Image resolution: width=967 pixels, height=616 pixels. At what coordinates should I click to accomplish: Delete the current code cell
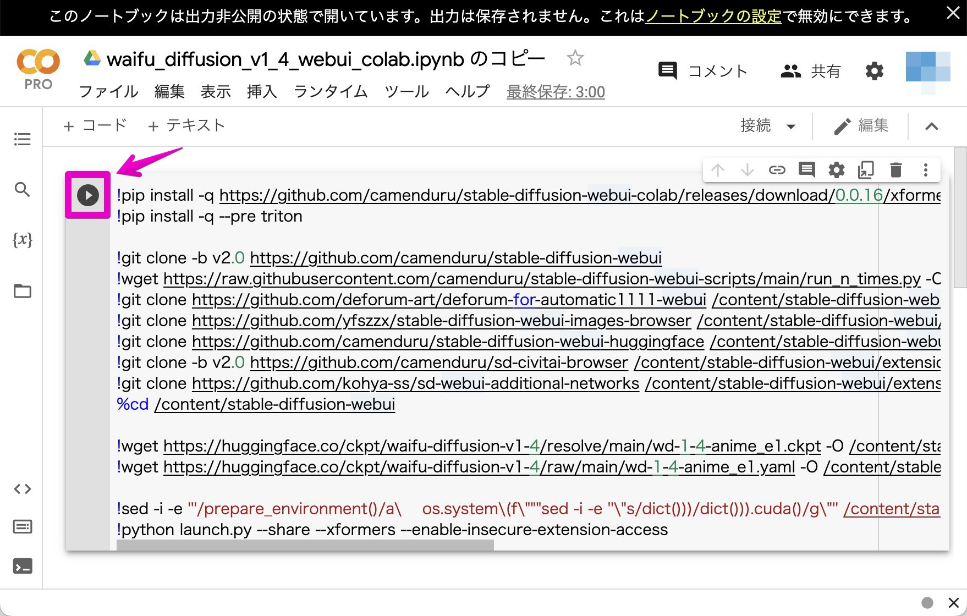tap(896, 170)
